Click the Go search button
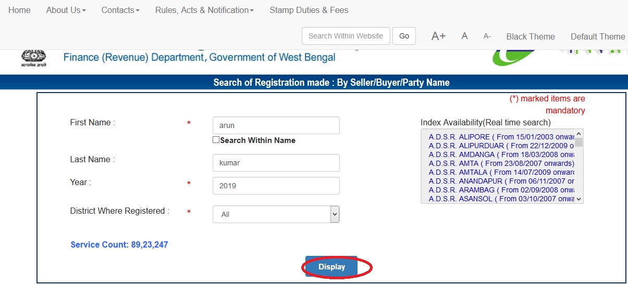The height and width of the screenshot is (285, 628). pos(404,36)
